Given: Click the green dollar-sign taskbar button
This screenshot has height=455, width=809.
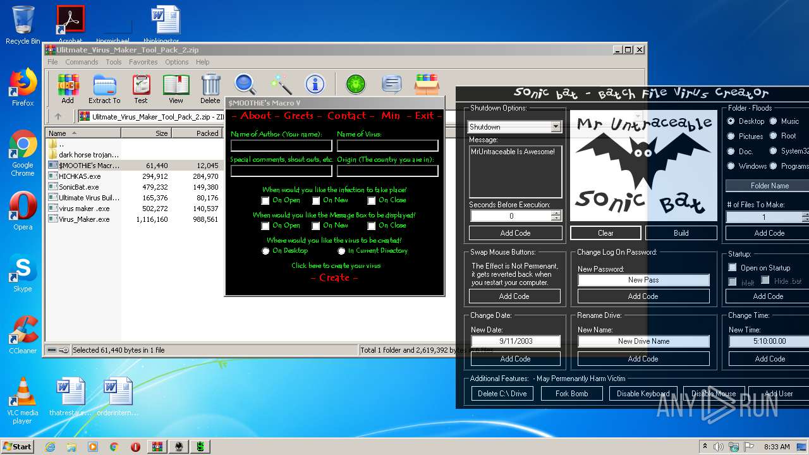Looking at the screenshot, I should point(200,447).
